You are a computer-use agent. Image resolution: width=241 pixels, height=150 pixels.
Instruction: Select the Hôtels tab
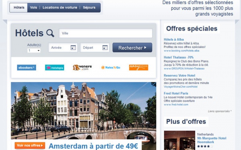point(19,8)
